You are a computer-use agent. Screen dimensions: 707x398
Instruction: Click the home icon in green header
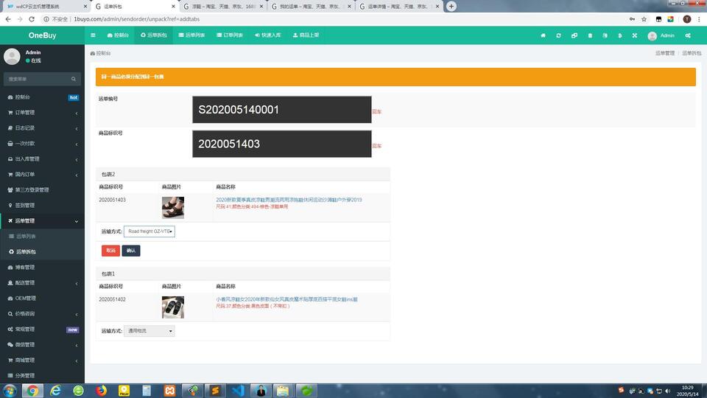click(543, 35)
